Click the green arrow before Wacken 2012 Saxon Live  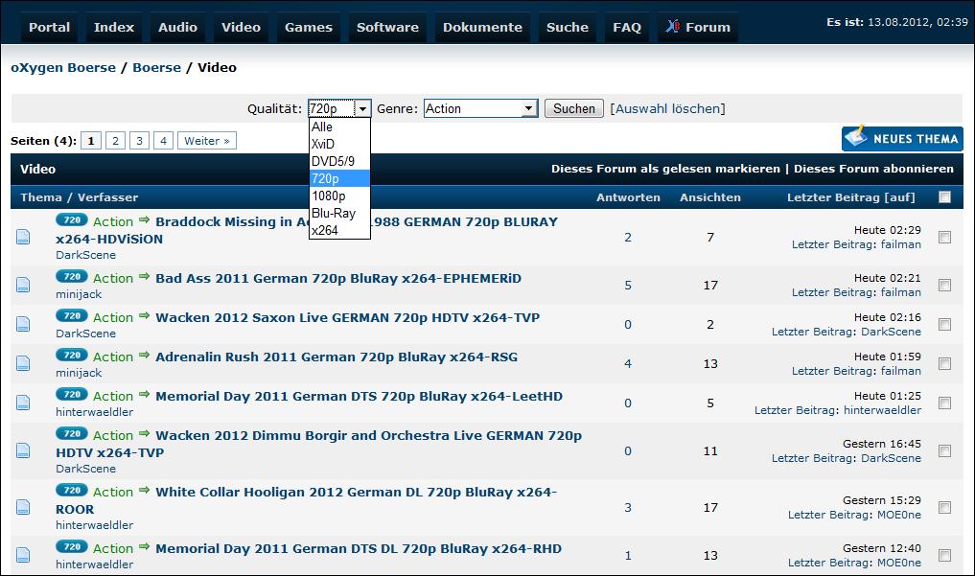144,316
